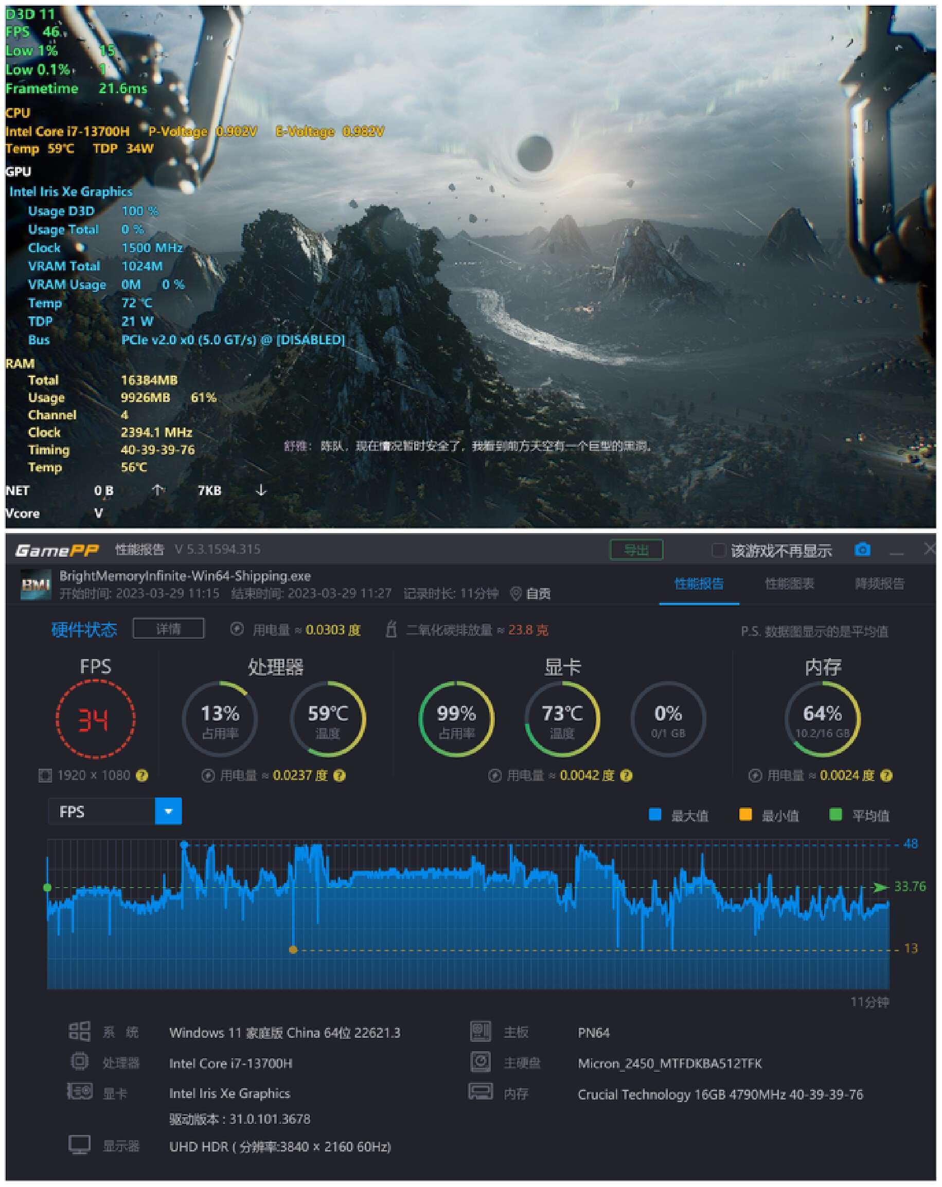
Task: Click the processor 13% usage gauge
Action: (x=220, y=719)
